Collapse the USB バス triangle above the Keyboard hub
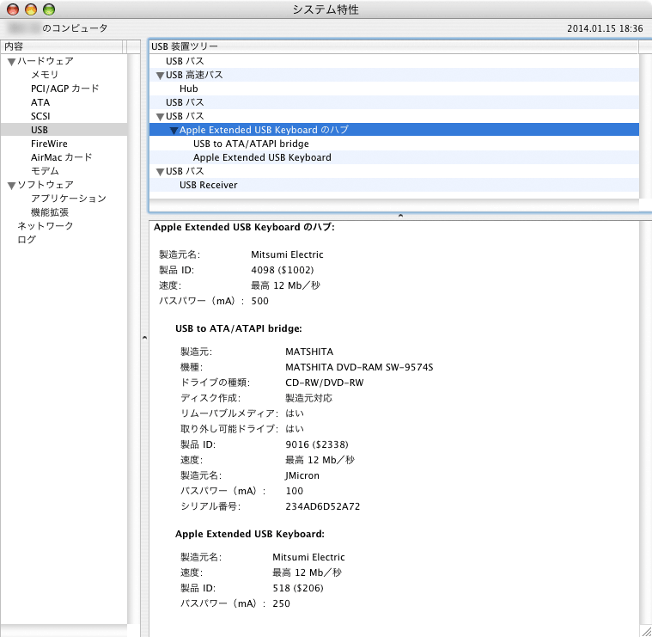 [160, 117]
